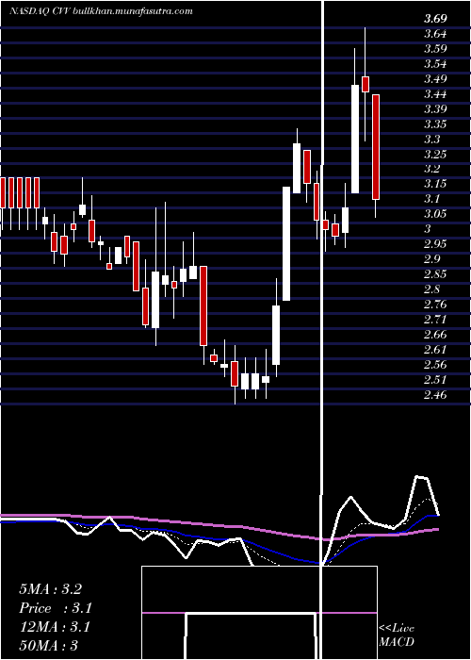Click the 2.61 price level label
This screenshot has width=471, height=660.
coord(435,350)
